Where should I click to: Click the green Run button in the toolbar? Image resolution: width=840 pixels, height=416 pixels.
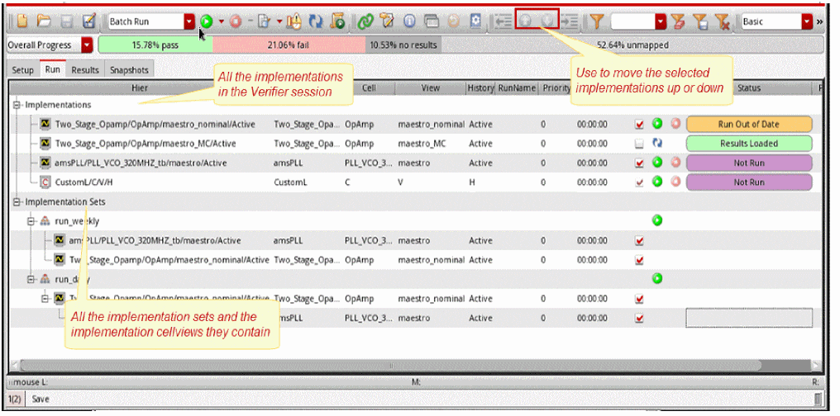click(206, 21)
